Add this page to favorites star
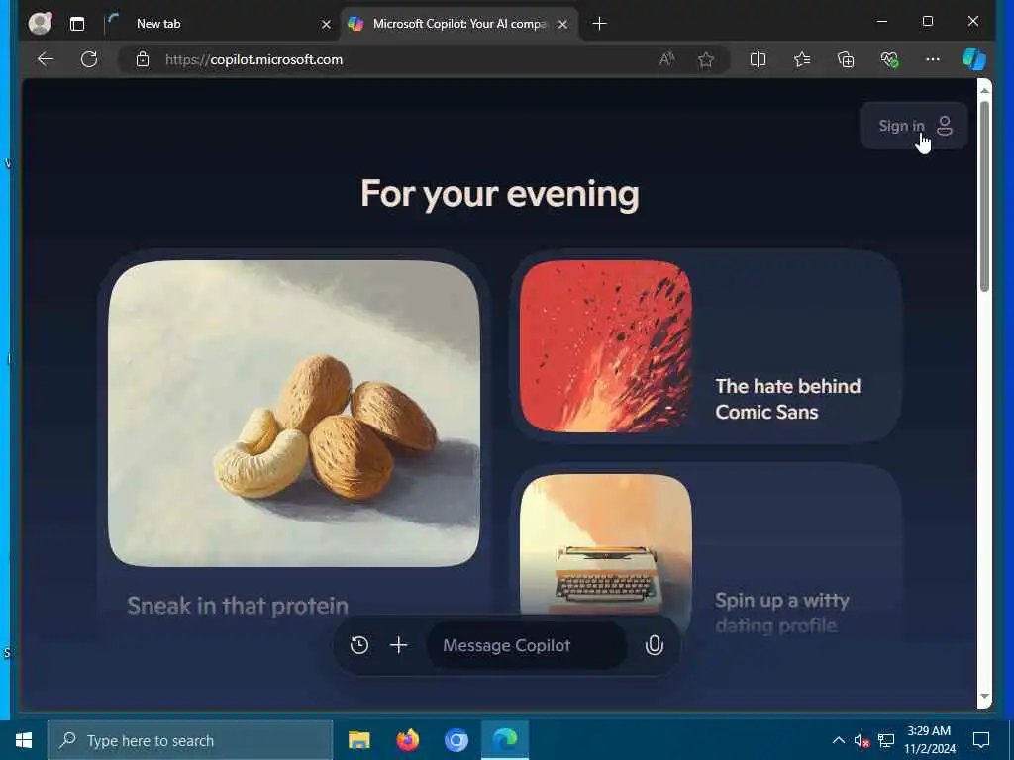1014x760 pixels. click(705, 59)
